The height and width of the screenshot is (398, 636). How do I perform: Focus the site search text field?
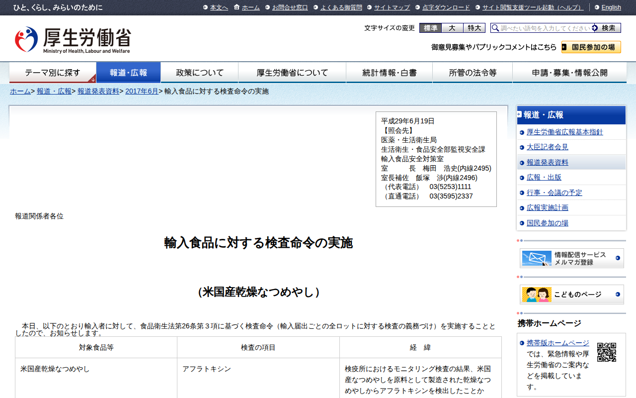click(x=545, y=28)
